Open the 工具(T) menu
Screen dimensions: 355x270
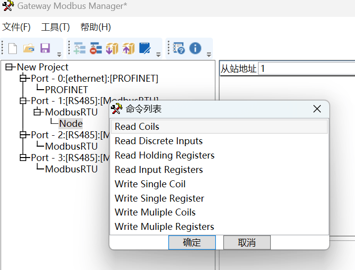point(55,27)
